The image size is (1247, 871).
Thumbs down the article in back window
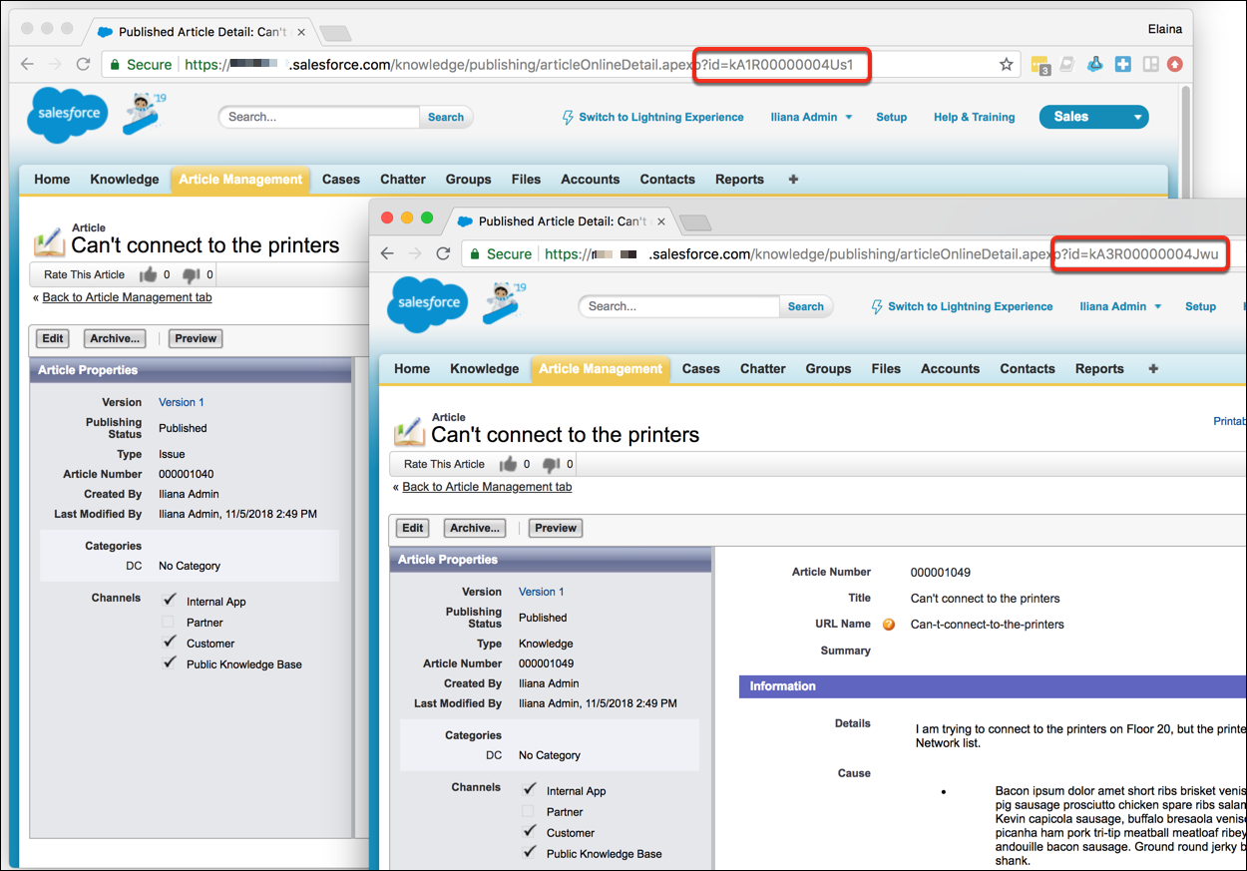[192, 275]
